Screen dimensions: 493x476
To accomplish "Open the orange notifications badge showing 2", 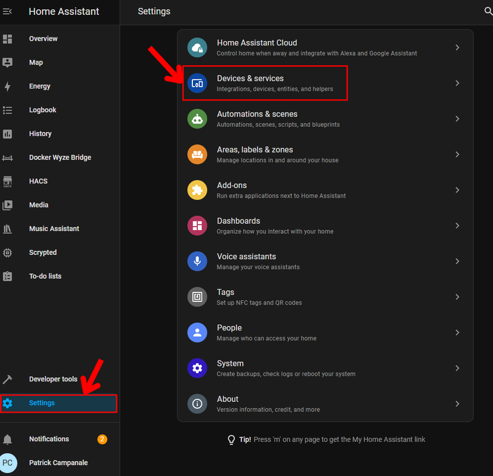I will [x=102, y=439].
